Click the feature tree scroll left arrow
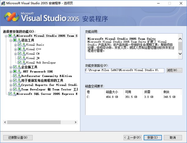The width and height of the screenshot is (187, 143). coord(5,122)
